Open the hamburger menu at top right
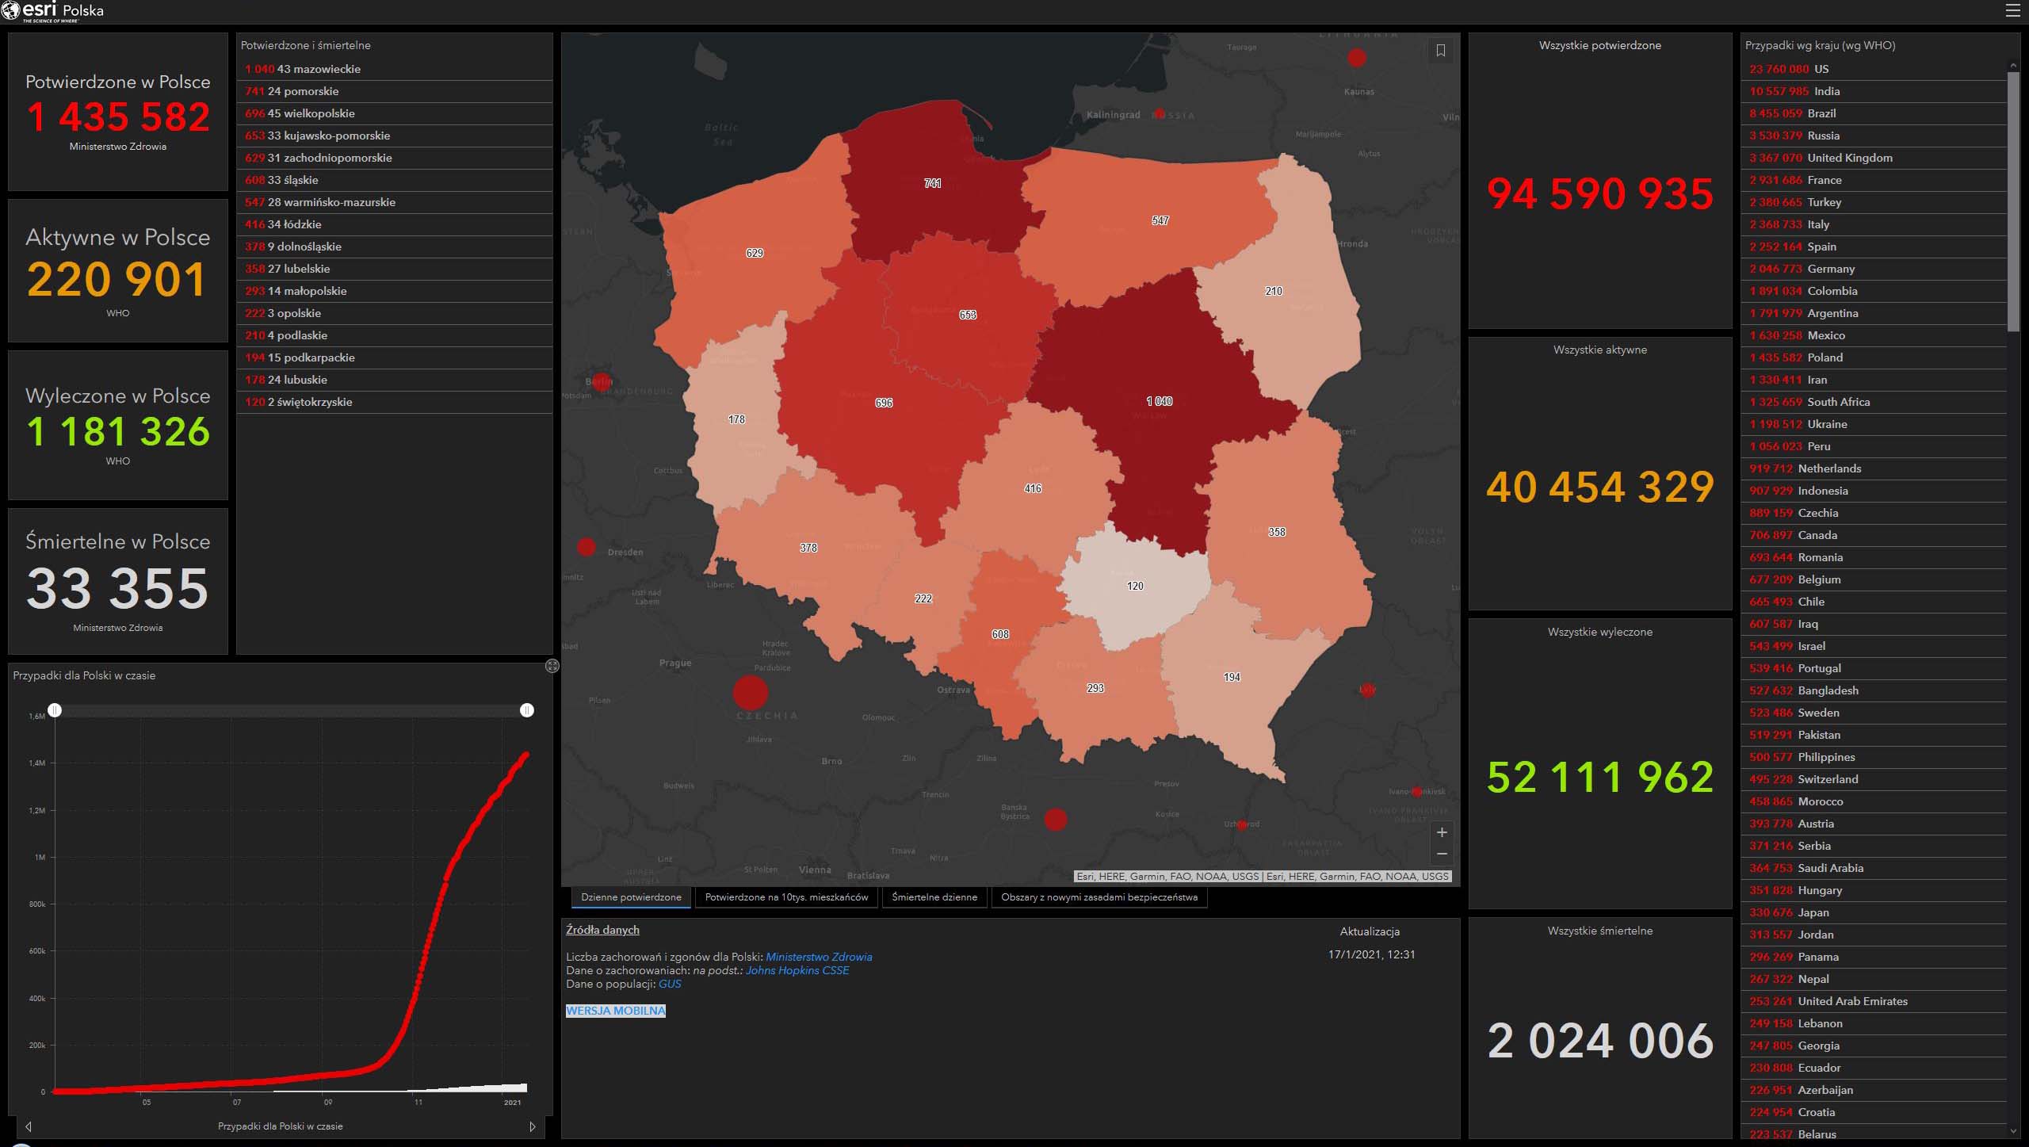Screen dimensions: 2029x1147 click(x=2013, y=11)
